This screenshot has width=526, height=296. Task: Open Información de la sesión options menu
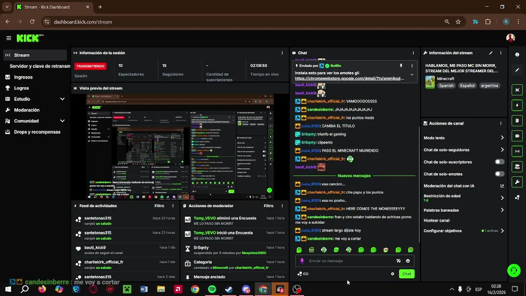tap(282, 53)
